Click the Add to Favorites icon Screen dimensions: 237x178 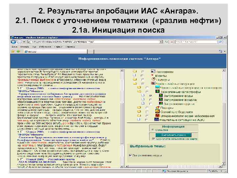[x=18, y=51]
